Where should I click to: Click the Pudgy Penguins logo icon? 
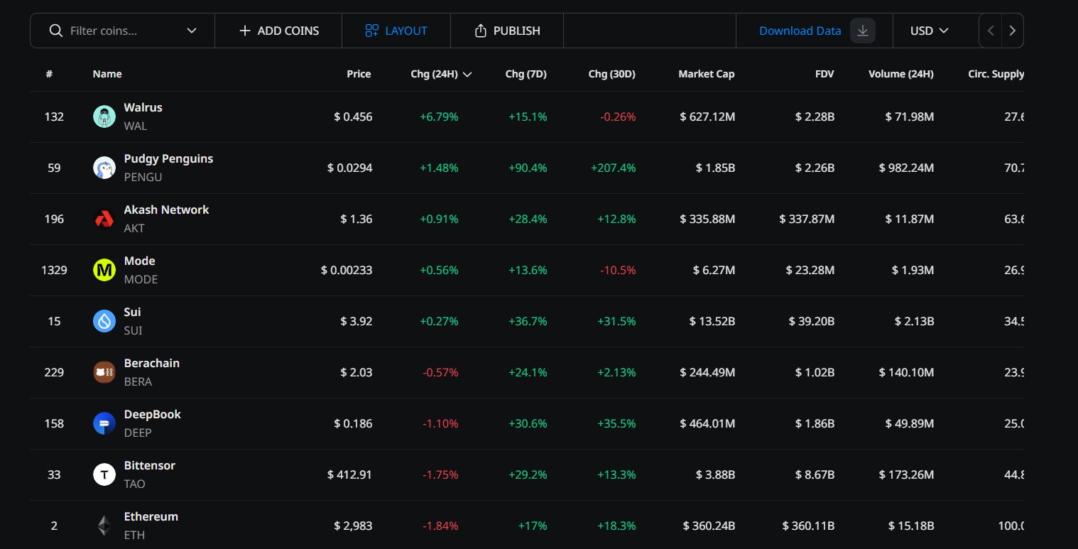click(x=104, y=168)
